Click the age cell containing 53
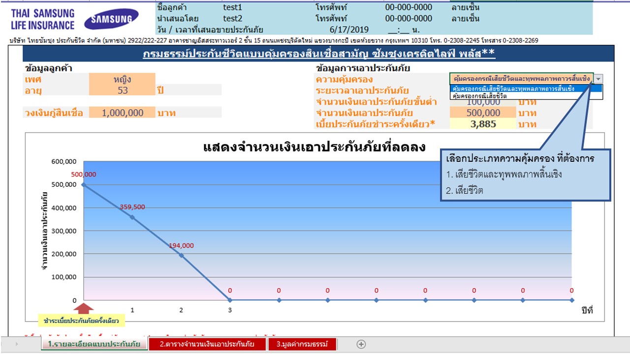630x354 pixels. [x=122, y=90]
